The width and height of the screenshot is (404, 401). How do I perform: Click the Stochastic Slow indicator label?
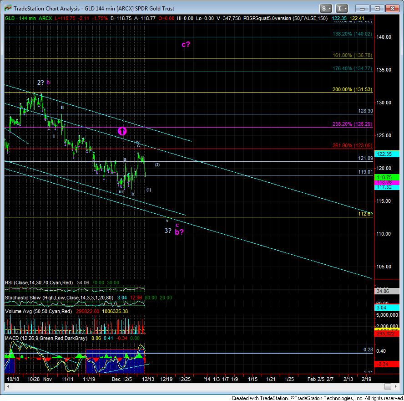point(59,298)
